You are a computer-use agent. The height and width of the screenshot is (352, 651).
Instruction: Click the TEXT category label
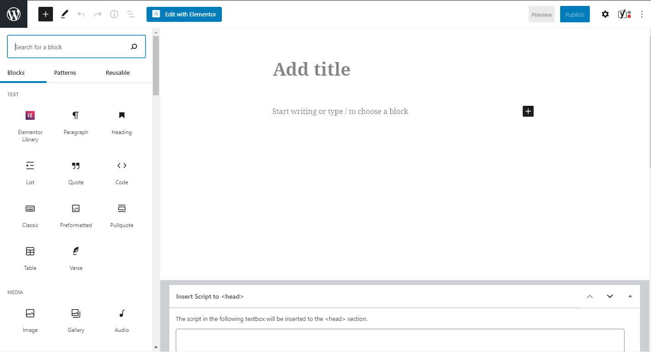coord(13,94)
